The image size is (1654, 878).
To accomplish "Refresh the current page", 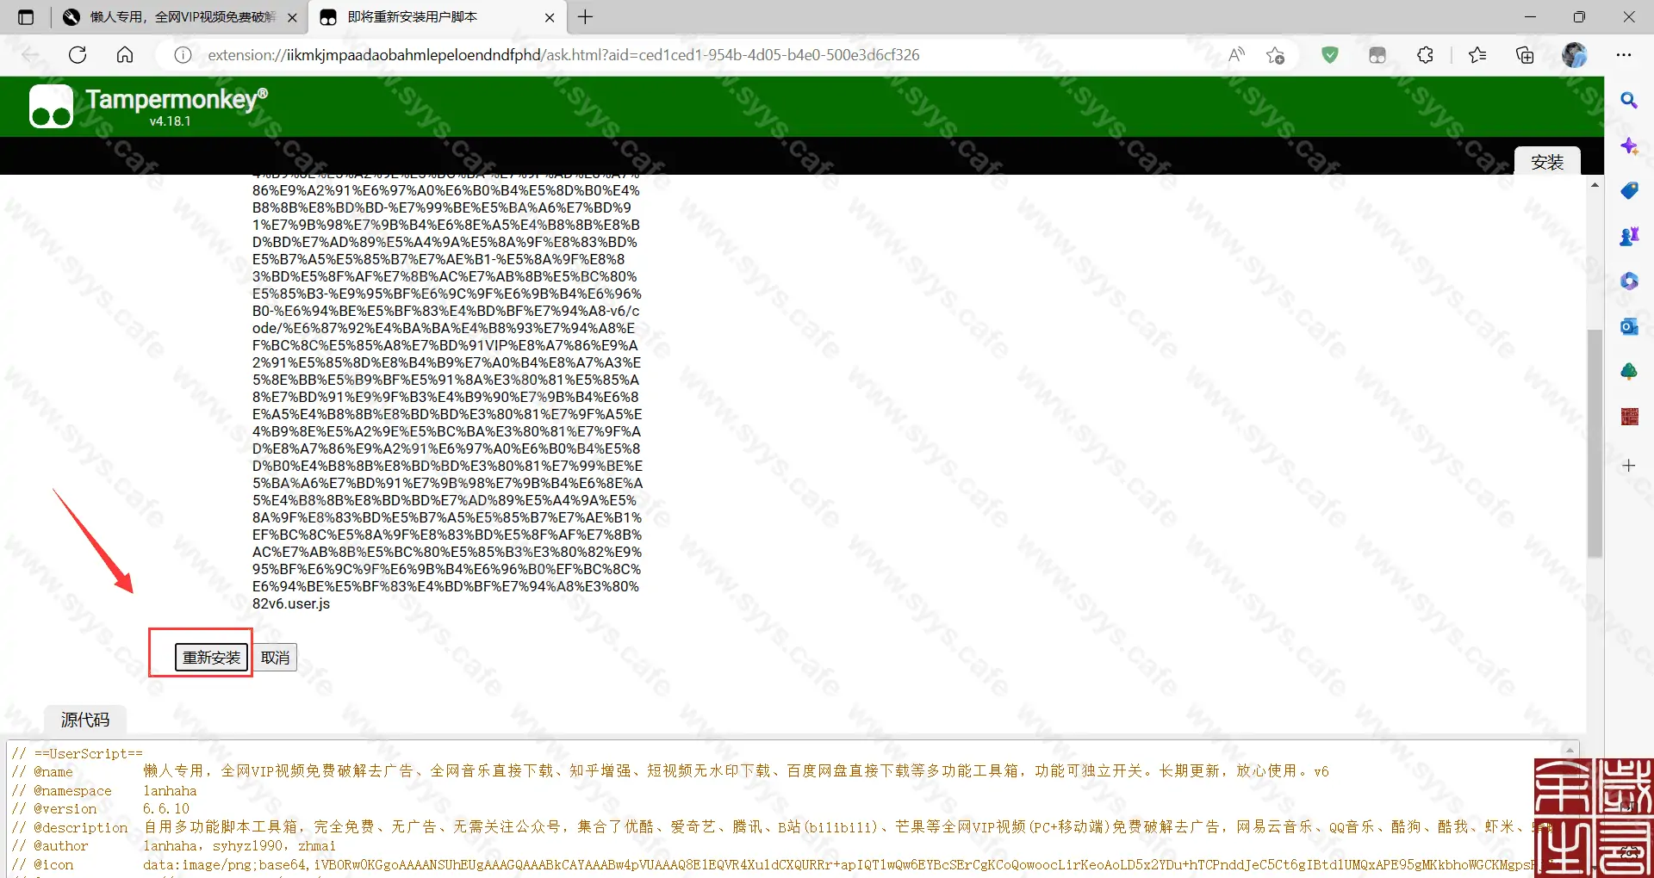I will tap(78, 55).
